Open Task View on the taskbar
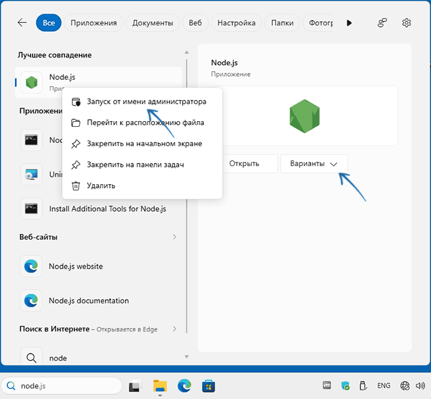This screenshot has width=431, height=399. (x=136, y=386)
